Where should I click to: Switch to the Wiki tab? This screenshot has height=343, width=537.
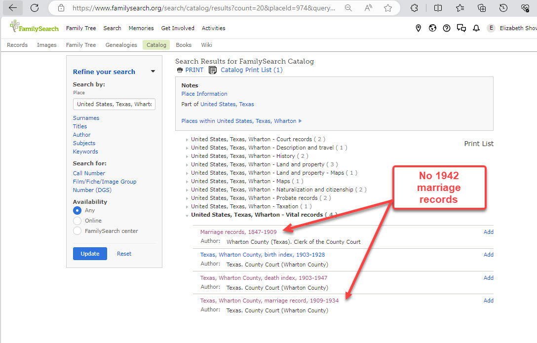(x=206, y=45)
